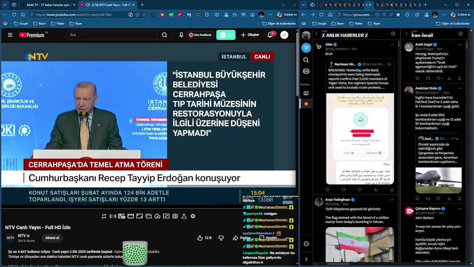The height and width of the screenshot is (267, 474).
Task: Open the more menu on Amichai Stein's post
Action: [460, 88]
